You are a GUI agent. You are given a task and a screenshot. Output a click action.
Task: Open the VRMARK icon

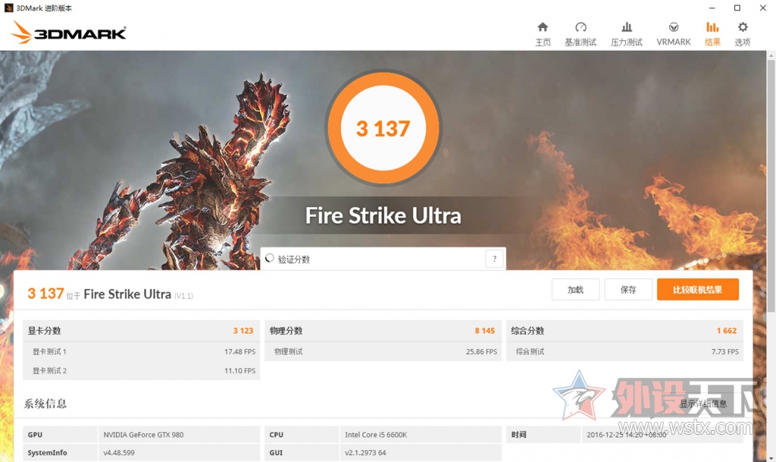point(674,27)
